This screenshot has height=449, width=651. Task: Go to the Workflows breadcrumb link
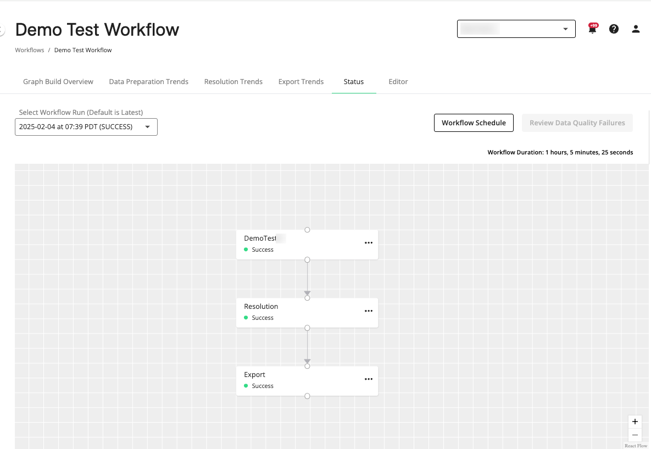30,50
